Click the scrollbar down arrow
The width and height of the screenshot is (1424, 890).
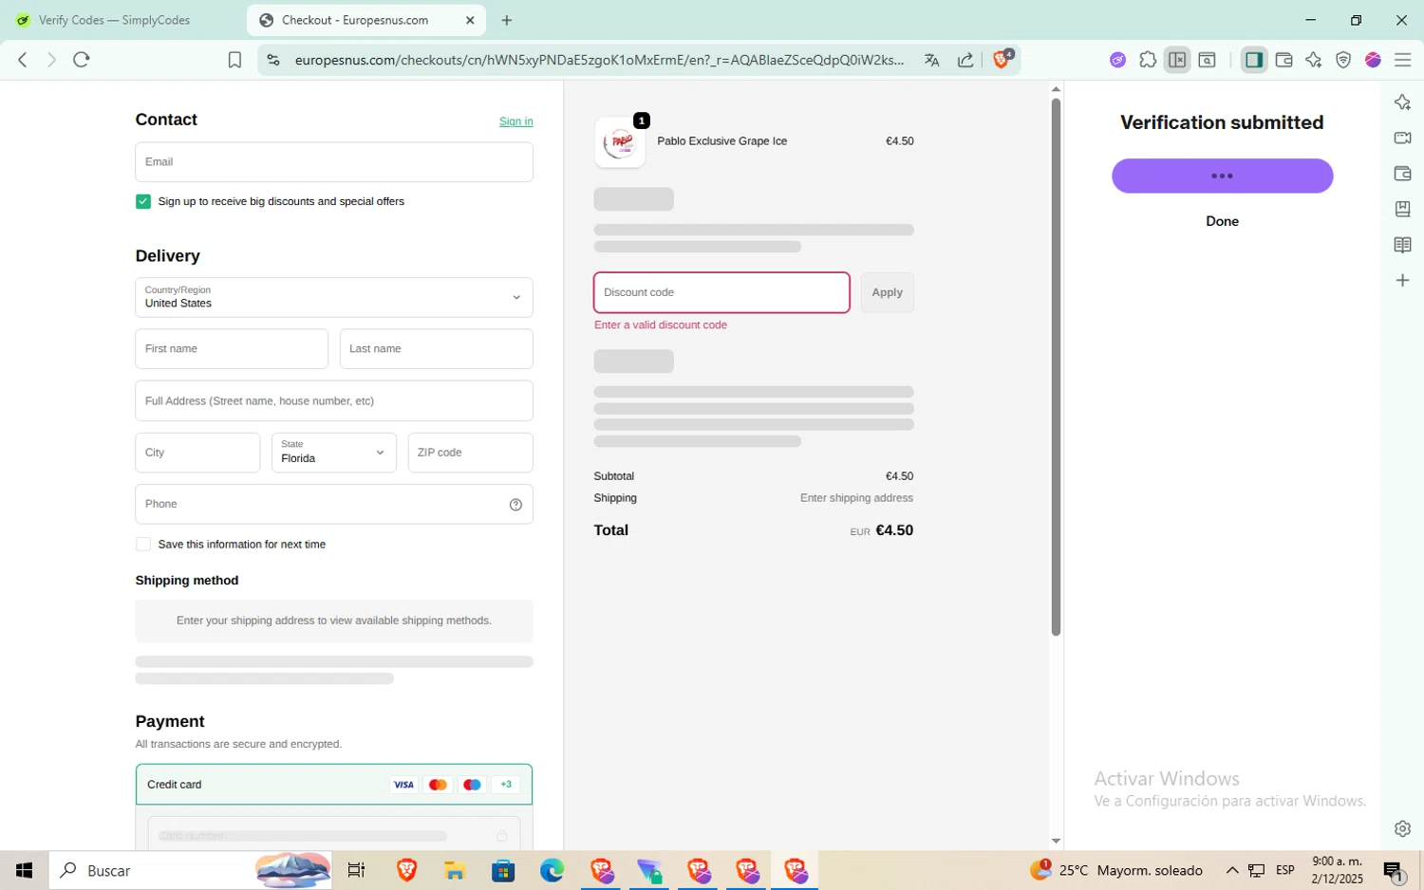click(1056, 841)
